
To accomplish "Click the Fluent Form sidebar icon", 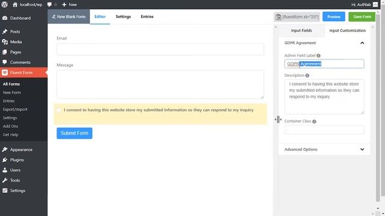I will [x=5, y=73].
